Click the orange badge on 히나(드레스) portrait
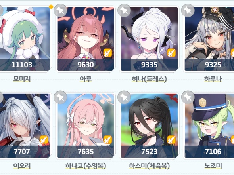 point(171,53)
